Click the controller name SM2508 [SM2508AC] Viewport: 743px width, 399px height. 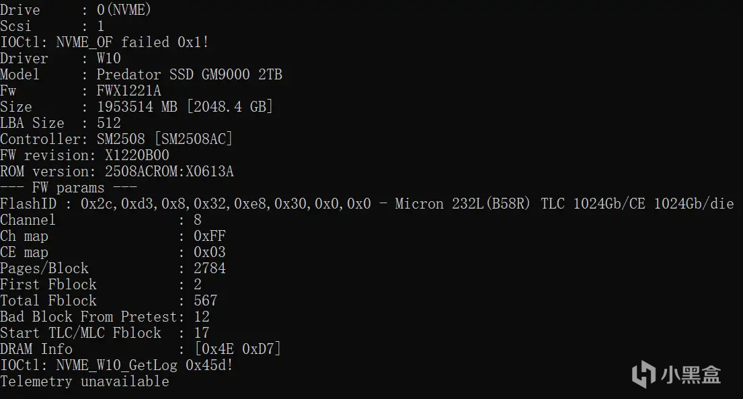coord(165,139)
